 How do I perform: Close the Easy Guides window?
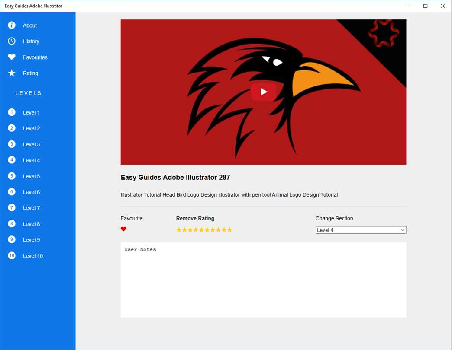[x=442, y=6]
